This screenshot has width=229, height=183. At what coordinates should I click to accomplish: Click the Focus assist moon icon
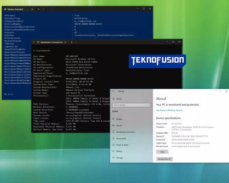(114, 138)
